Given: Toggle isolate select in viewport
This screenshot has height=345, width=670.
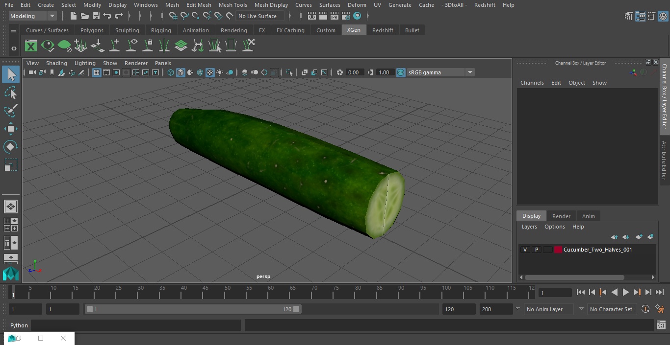Looking at the screenshot, I should click(x=289, y=72).
